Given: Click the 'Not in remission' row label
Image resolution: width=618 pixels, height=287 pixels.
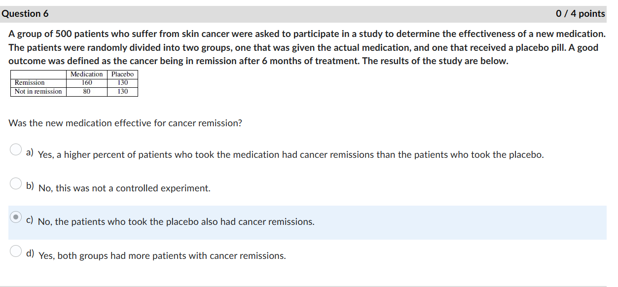Looking at the screenshot, I should pyautogui.click(x=38, y=91).
